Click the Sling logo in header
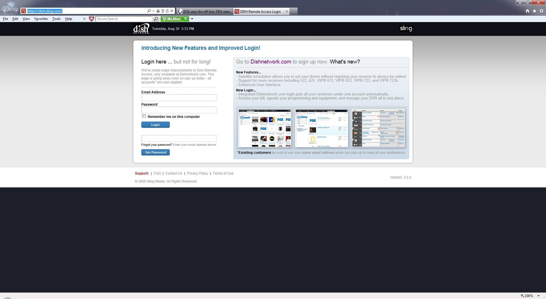546x299 pixels. tap(406, 28)
